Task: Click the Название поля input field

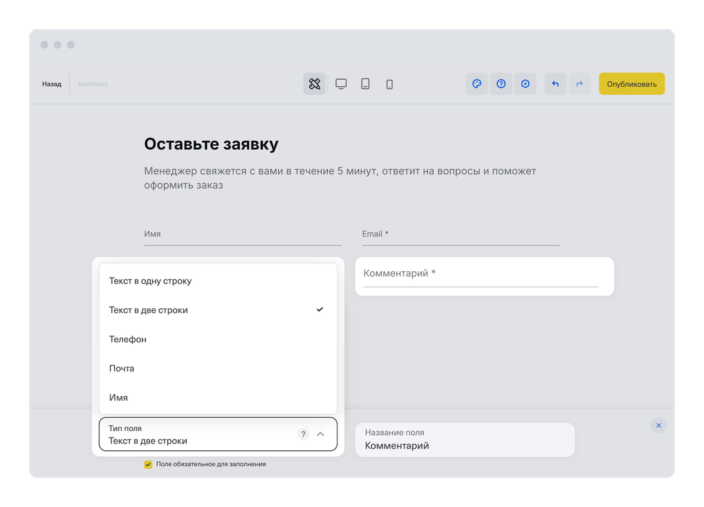Action: coord(464,440)
